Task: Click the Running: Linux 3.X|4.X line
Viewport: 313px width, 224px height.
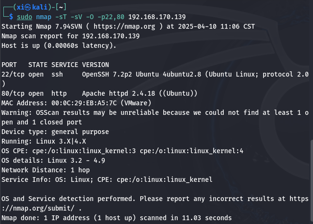Action: [44, 141]
